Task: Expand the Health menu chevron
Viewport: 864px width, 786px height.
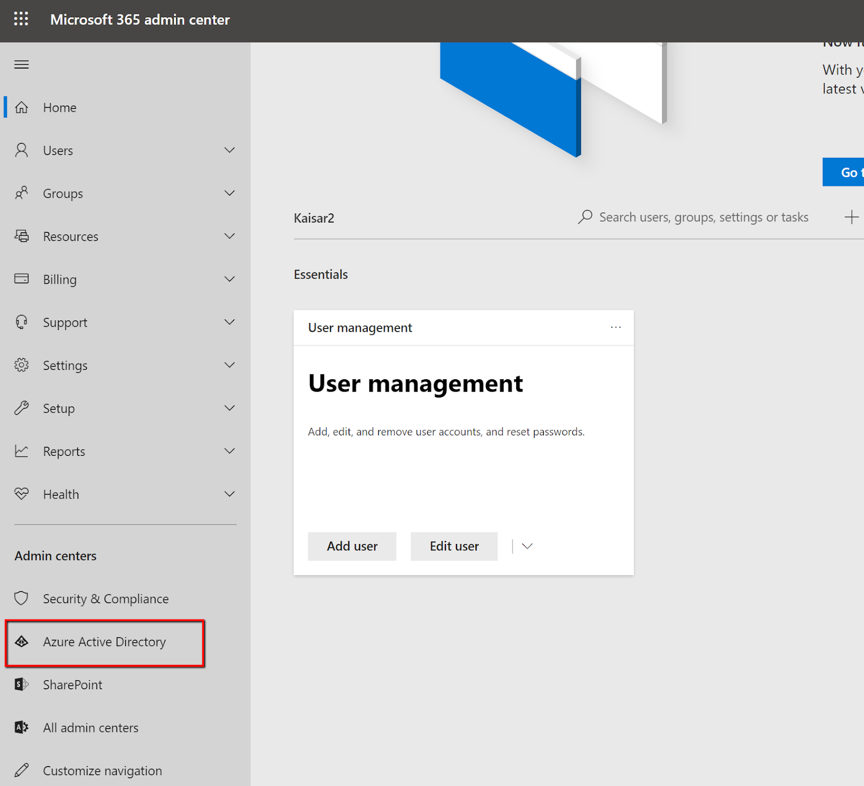Action: pos(230,494)
